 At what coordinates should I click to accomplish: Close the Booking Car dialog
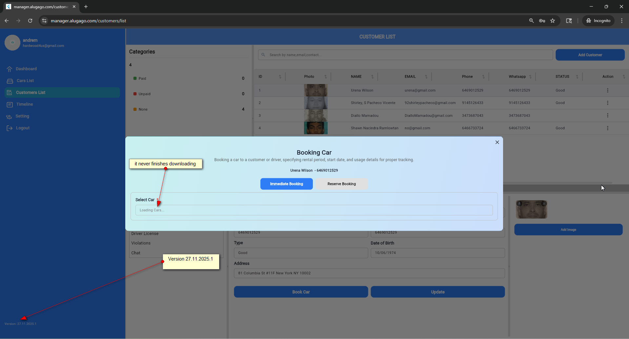click(497, 142)
